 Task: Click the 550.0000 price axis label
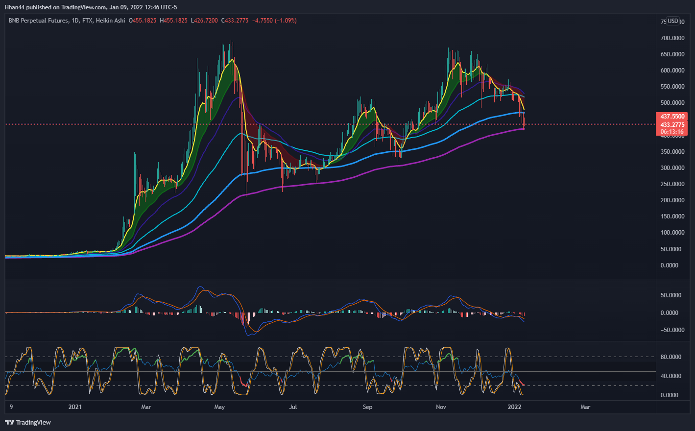672,87
